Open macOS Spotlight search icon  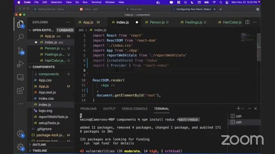pyautogui.click(x=220, y=2)
